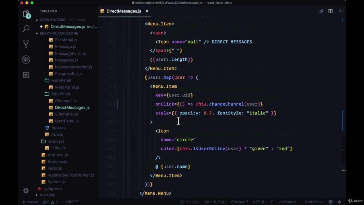The image size is (364, 205).
Task: Open the find-in-editors icon at top right
Action: click(x=321, y=11)
